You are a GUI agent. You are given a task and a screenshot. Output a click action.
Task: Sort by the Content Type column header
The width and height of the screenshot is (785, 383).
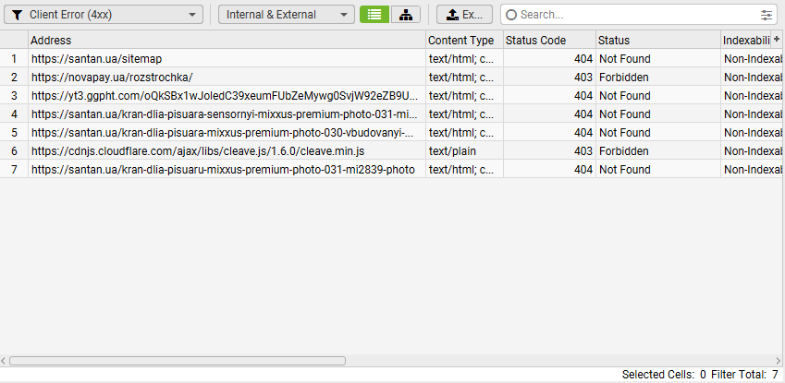(x=463, y=41)
